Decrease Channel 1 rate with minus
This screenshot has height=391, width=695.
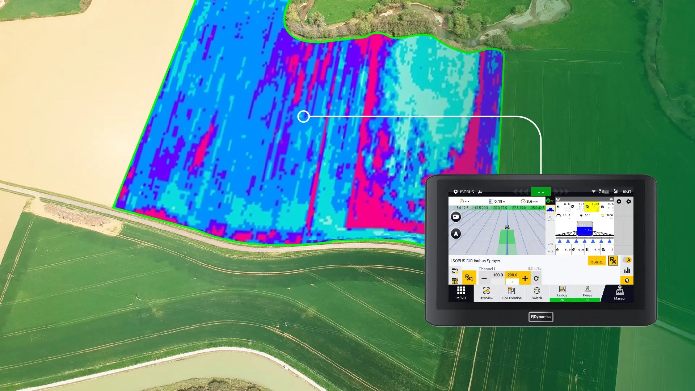pyautogui.click(x=484, y=278)
